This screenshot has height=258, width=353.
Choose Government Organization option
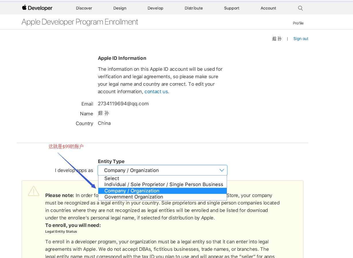point(163,197)
